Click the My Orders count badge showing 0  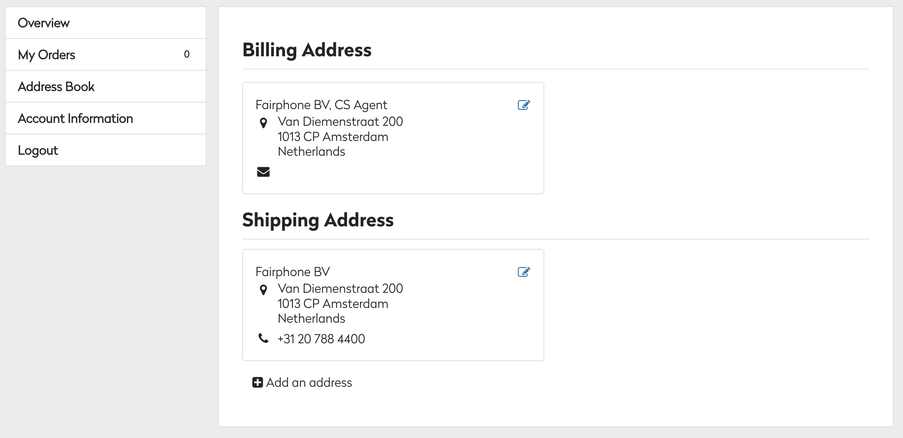tap(187, 54)
